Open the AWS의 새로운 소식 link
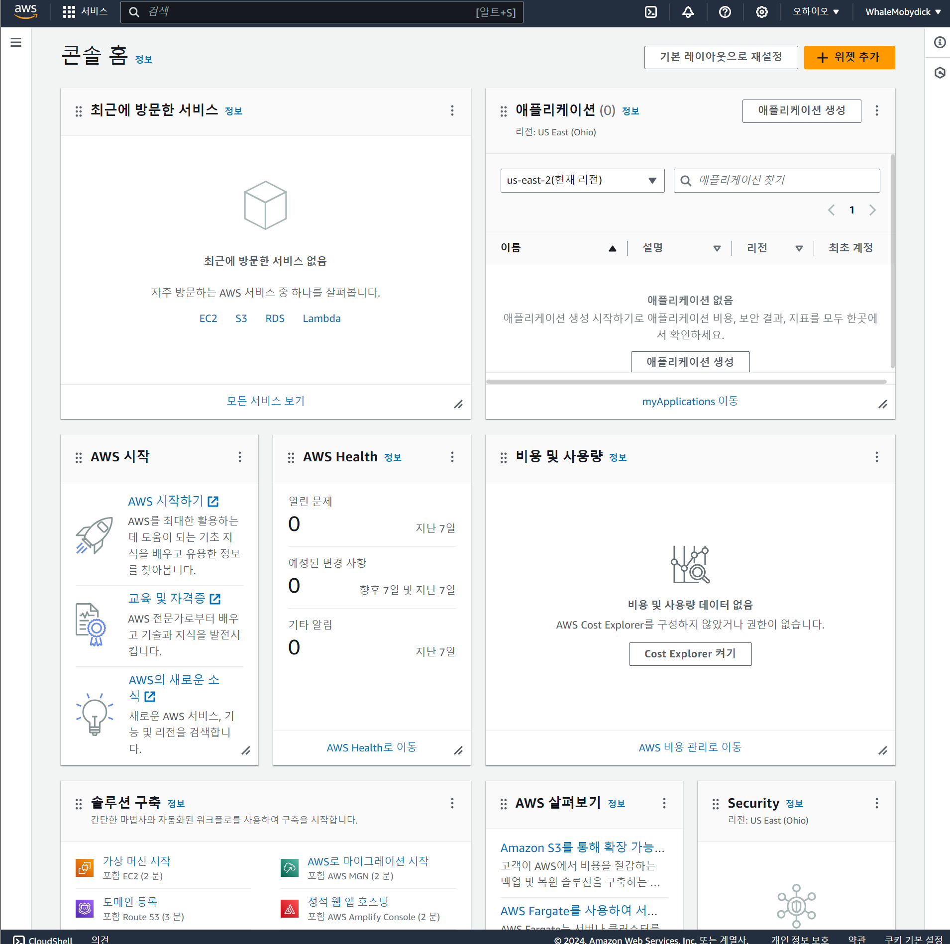The height and width of the screenshot is (944, 950). click(174, 688)
